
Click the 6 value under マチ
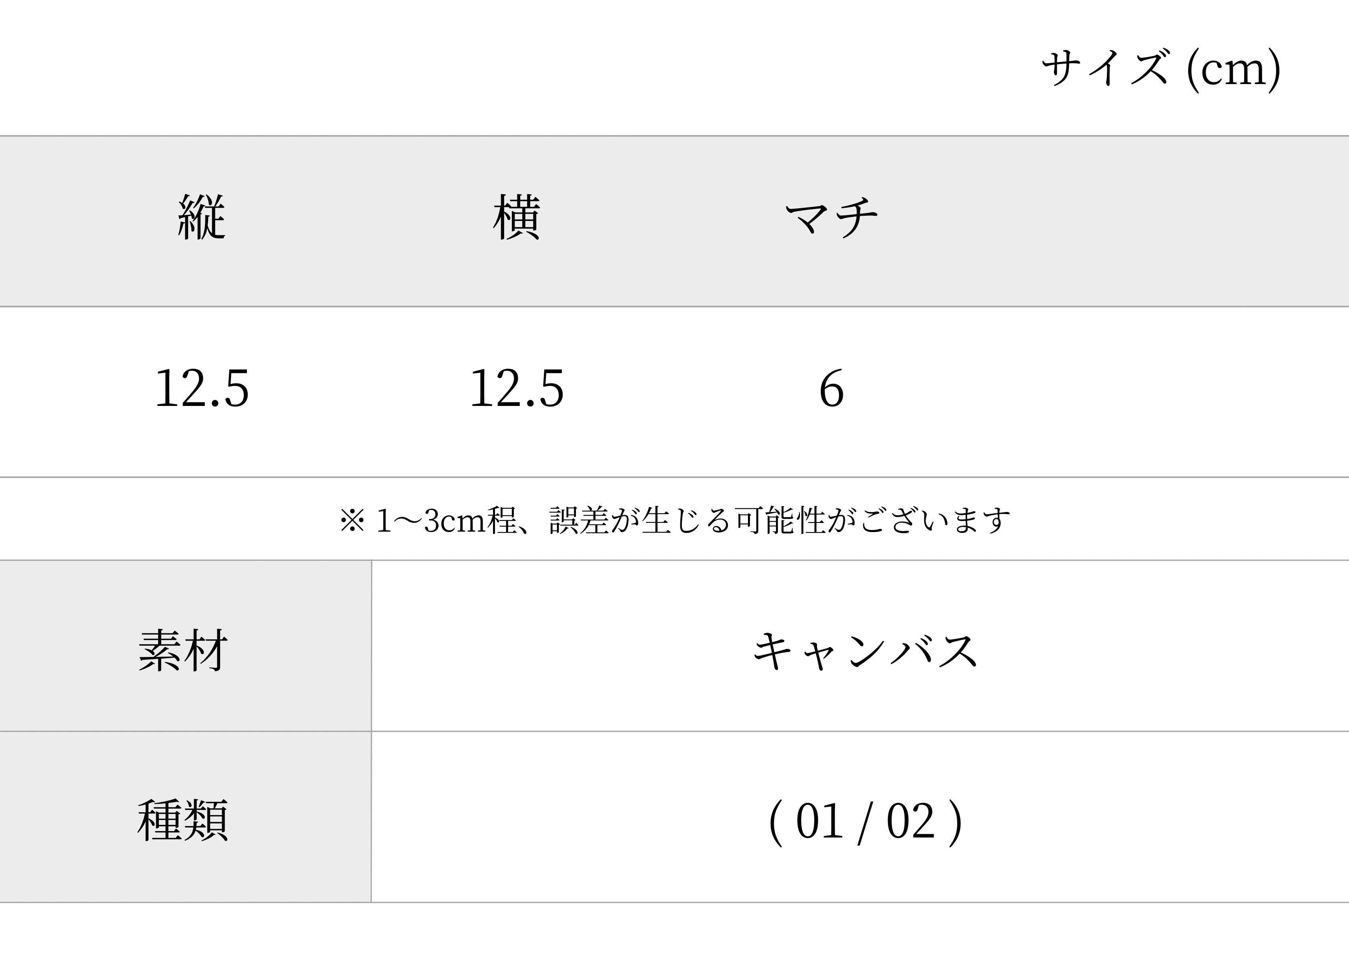tap(832, 388)
